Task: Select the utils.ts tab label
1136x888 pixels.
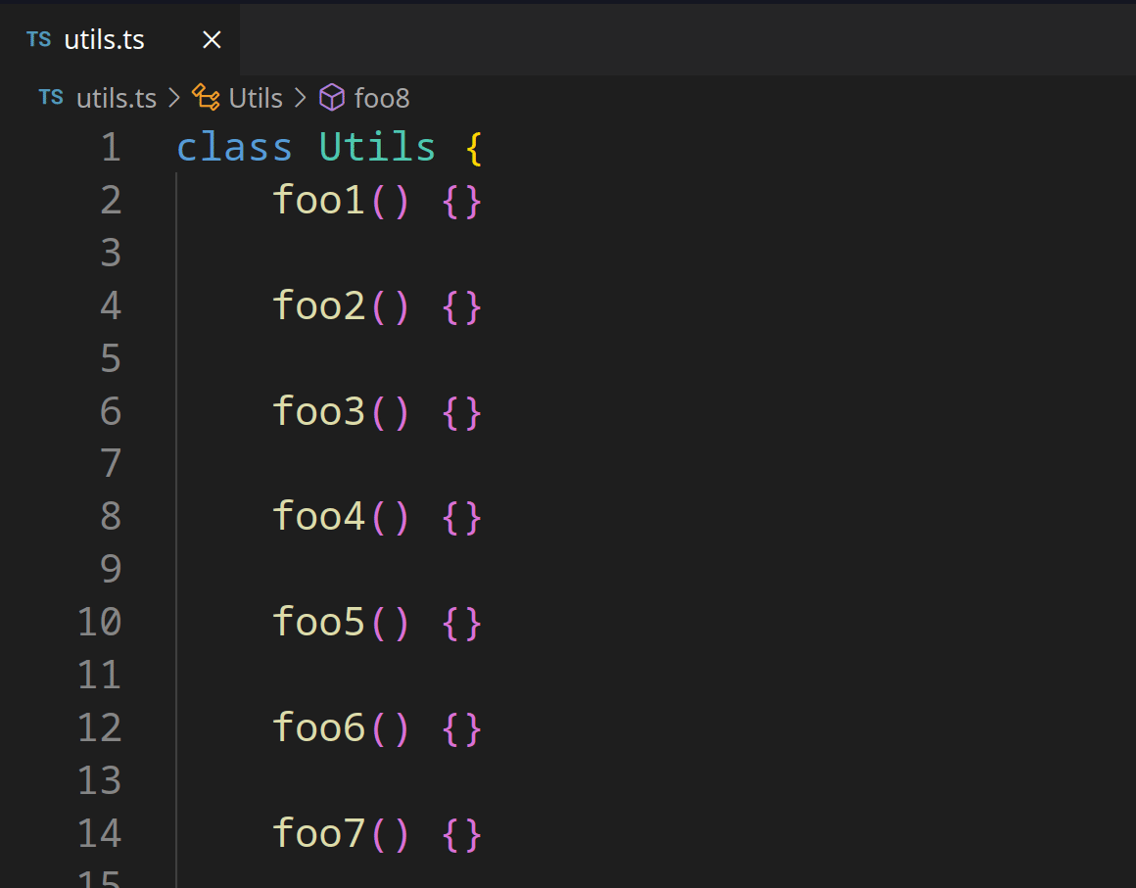Action: pyautogui.click(x=104, y=40)
